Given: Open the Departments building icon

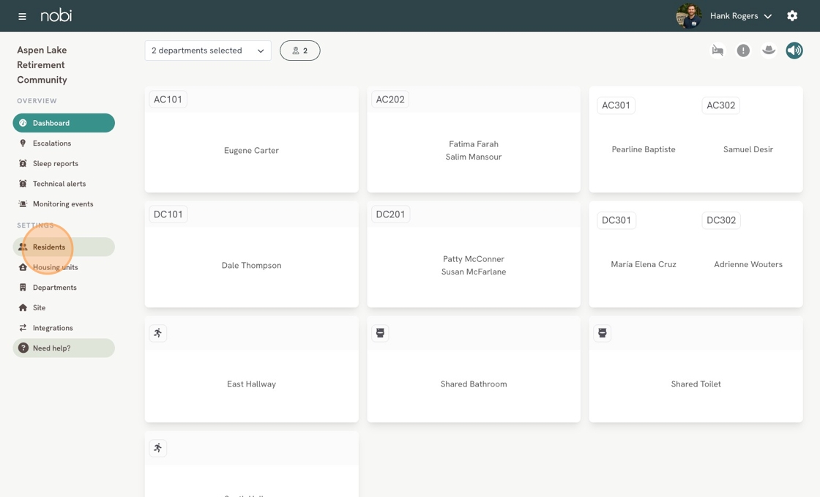Looking at the screenshot, I should click(23, 288).
